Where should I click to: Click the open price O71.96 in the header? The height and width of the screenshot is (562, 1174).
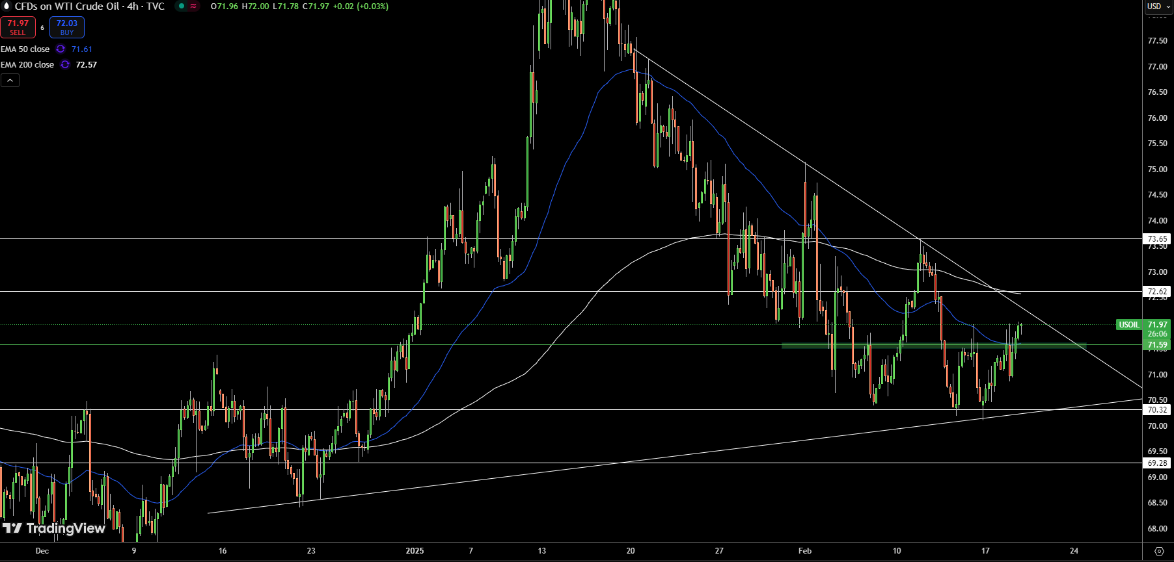pyautogui.click(x=225, y=6)
